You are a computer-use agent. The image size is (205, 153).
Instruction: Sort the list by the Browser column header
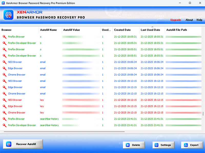pyautogui.click(x=7, y=30)
